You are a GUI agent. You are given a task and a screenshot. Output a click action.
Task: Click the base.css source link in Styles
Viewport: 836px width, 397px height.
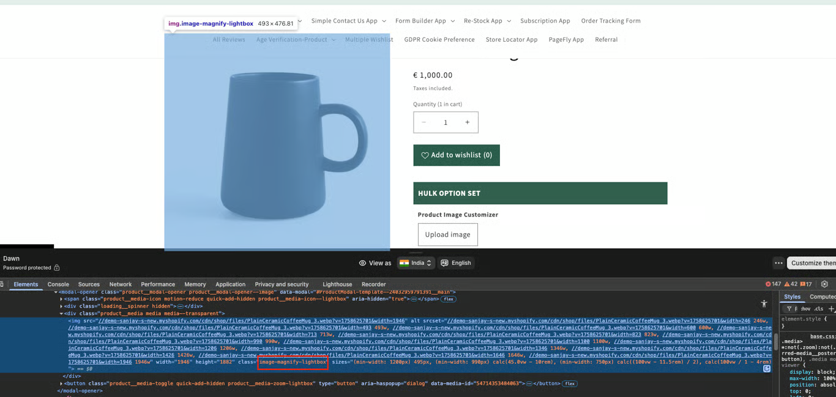[x=823, y=336]
